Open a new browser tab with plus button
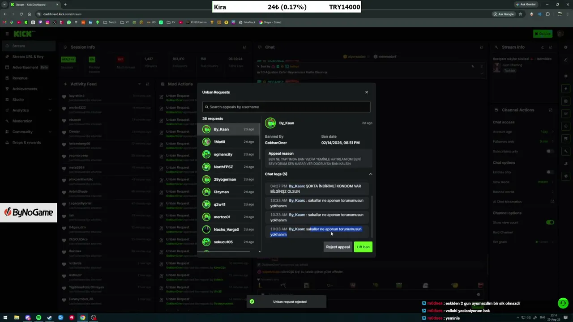This screenshot has height=322, width=573. (65, 4)
